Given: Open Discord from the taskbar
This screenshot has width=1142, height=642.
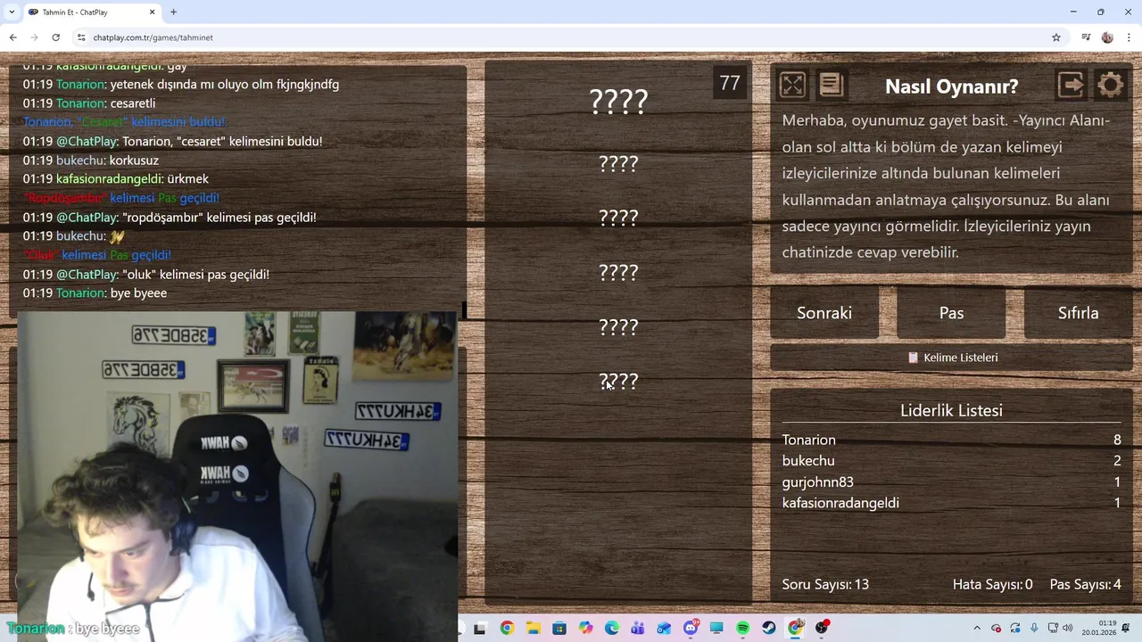Looking at the screenshot, I should (x=691, y=628).
